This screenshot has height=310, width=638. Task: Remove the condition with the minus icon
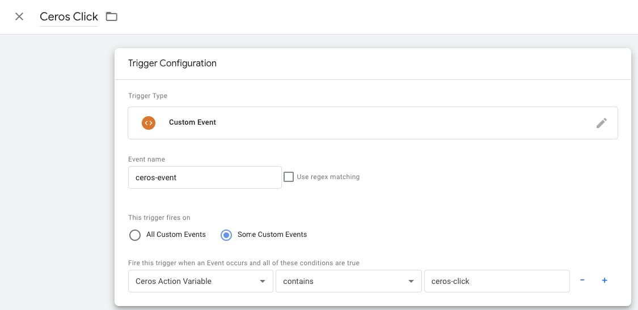[x=582, y=281]
